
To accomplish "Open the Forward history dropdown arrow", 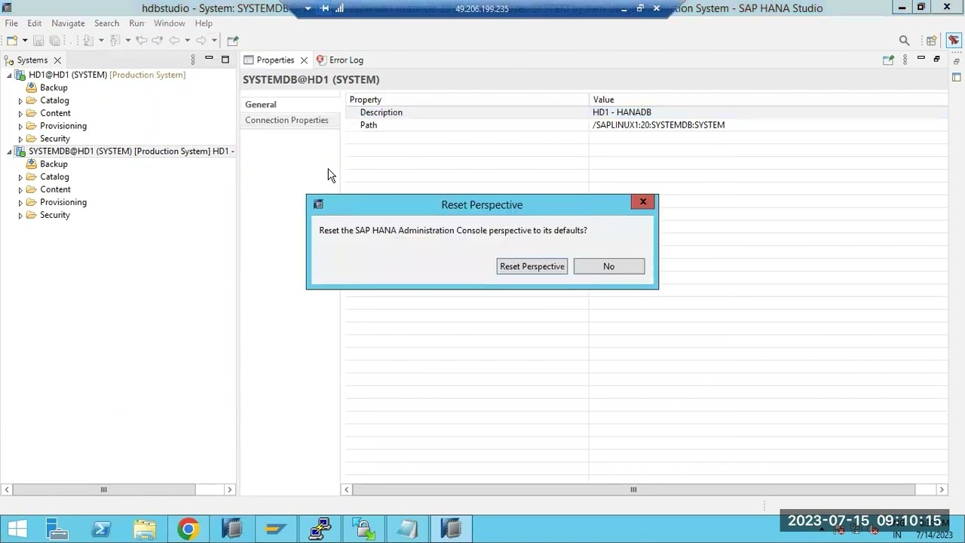I will [214, 41].
